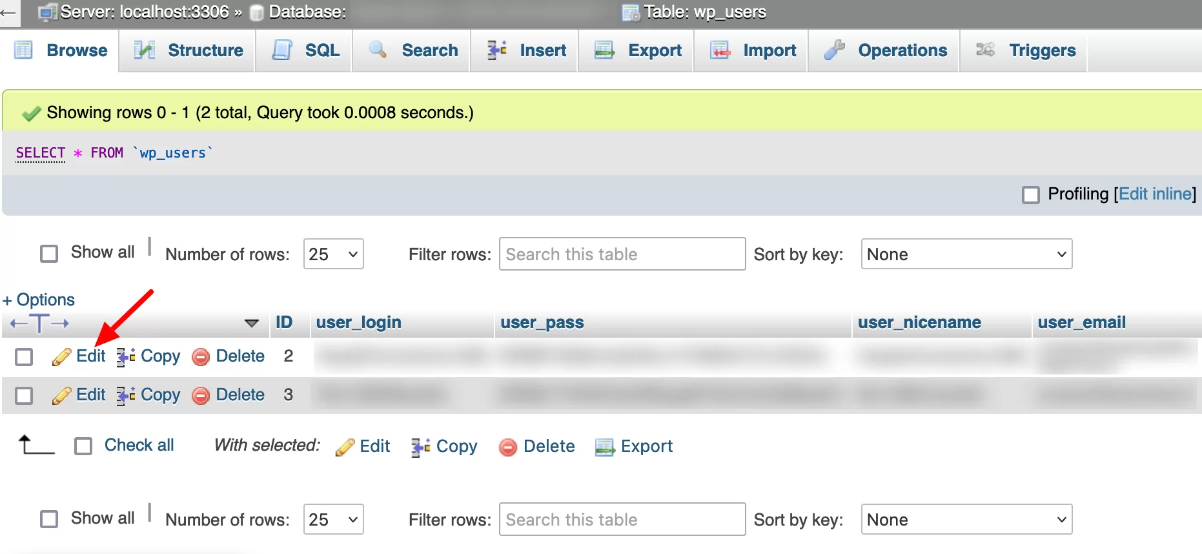The height and width of the screenshot is (554, 1202).
Task: Click the With selected Export icon
Action: click(x=605, y=447)
